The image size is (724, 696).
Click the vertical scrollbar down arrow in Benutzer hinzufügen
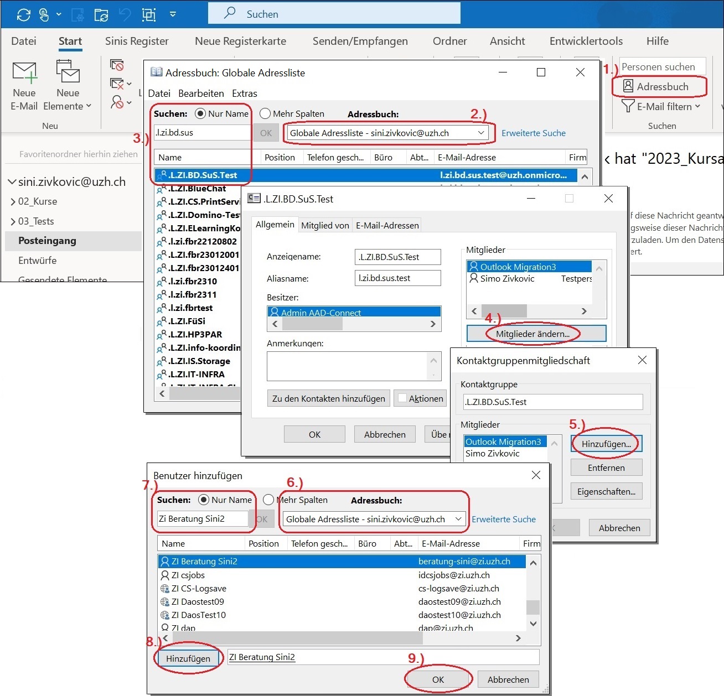click(x=533, y=624)
